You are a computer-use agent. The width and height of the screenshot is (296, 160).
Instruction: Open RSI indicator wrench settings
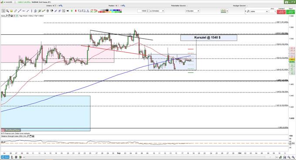coord(28,136)
